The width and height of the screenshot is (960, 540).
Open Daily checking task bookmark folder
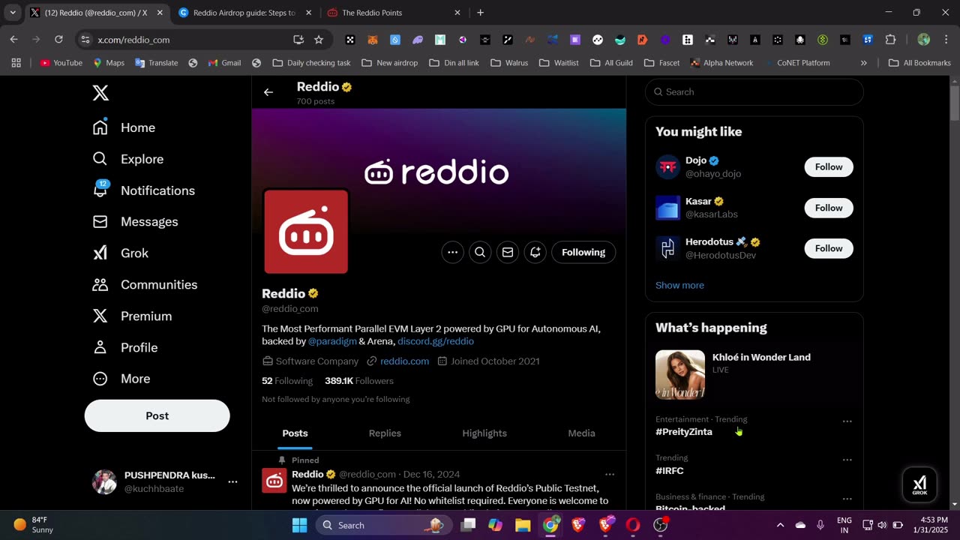click(x=311, y=63)
